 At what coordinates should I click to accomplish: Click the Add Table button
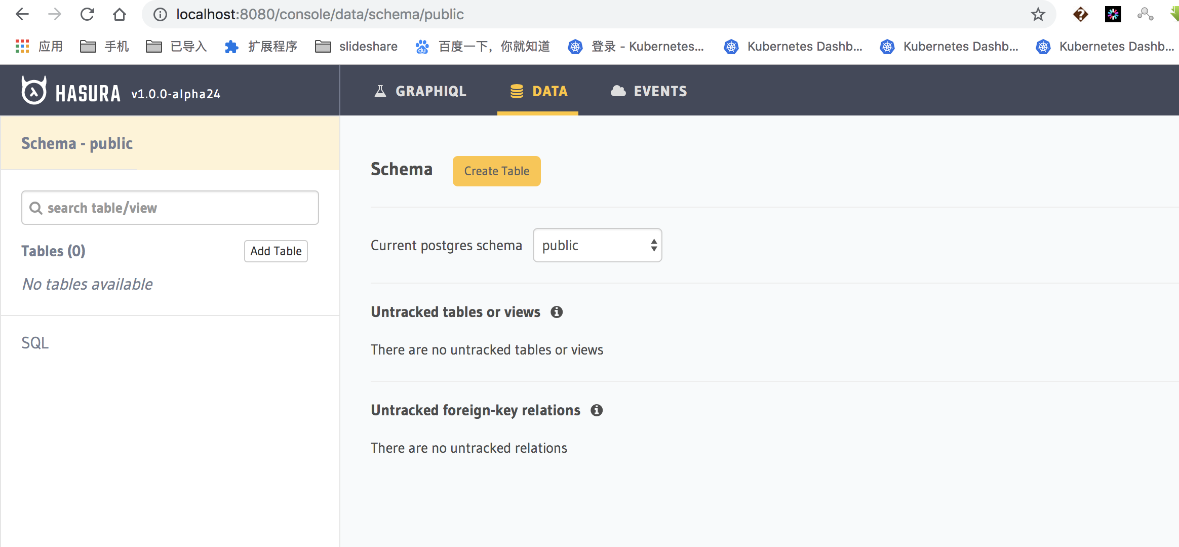[x=276, y=251]
